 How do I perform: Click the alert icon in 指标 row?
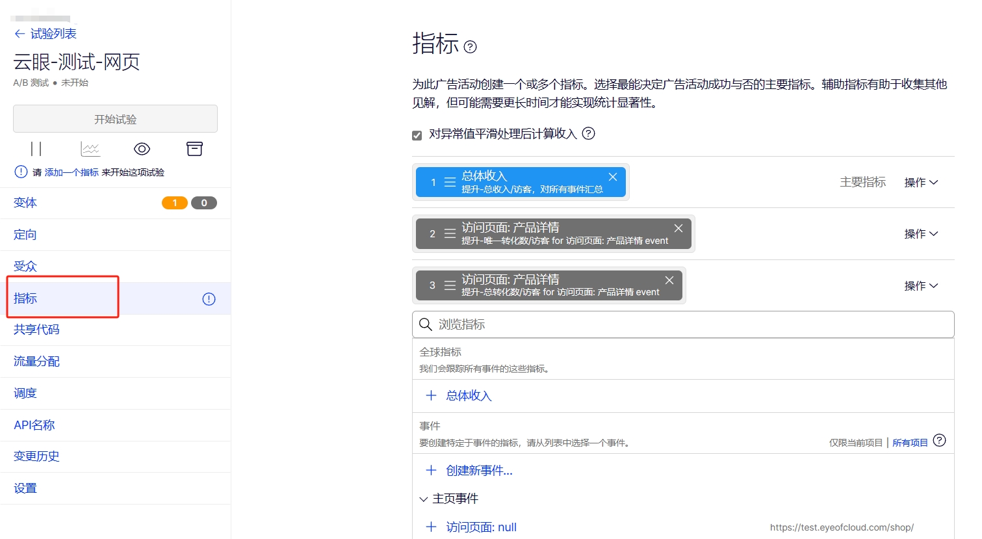[209, 299]
